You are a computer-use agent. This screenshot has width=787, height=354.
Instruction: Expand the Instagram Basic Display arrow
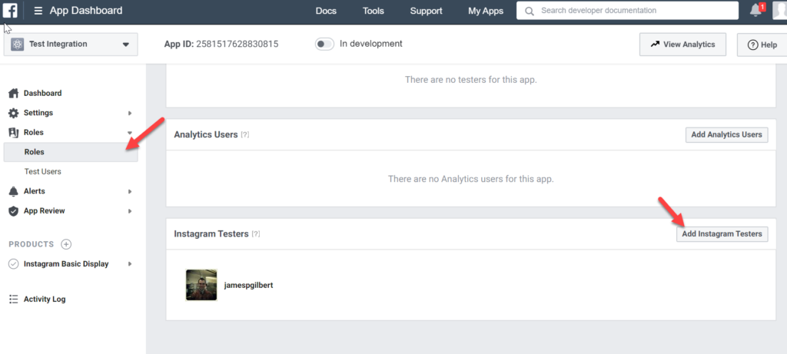click(129, 264)
